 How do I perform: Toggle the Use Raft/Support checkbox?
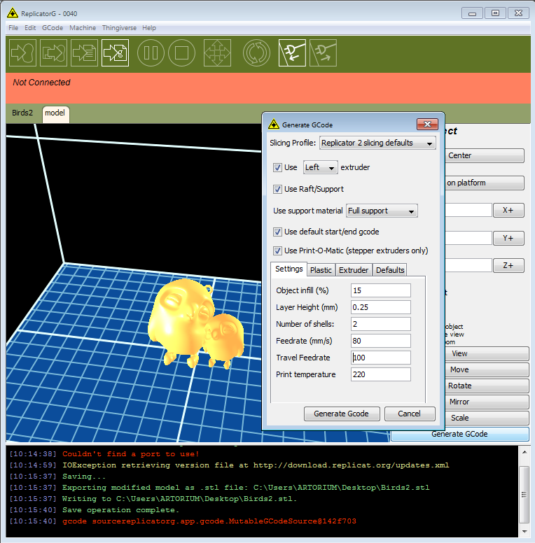pos(277,189)
